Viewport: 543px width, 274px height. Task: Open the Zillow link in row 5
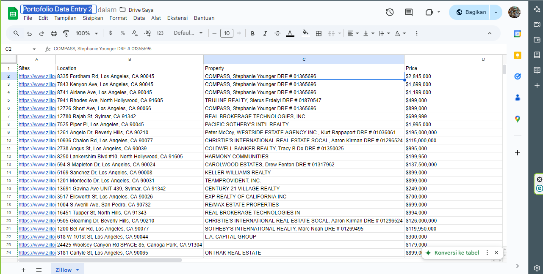pyautogui.click(x=37, y=100)
